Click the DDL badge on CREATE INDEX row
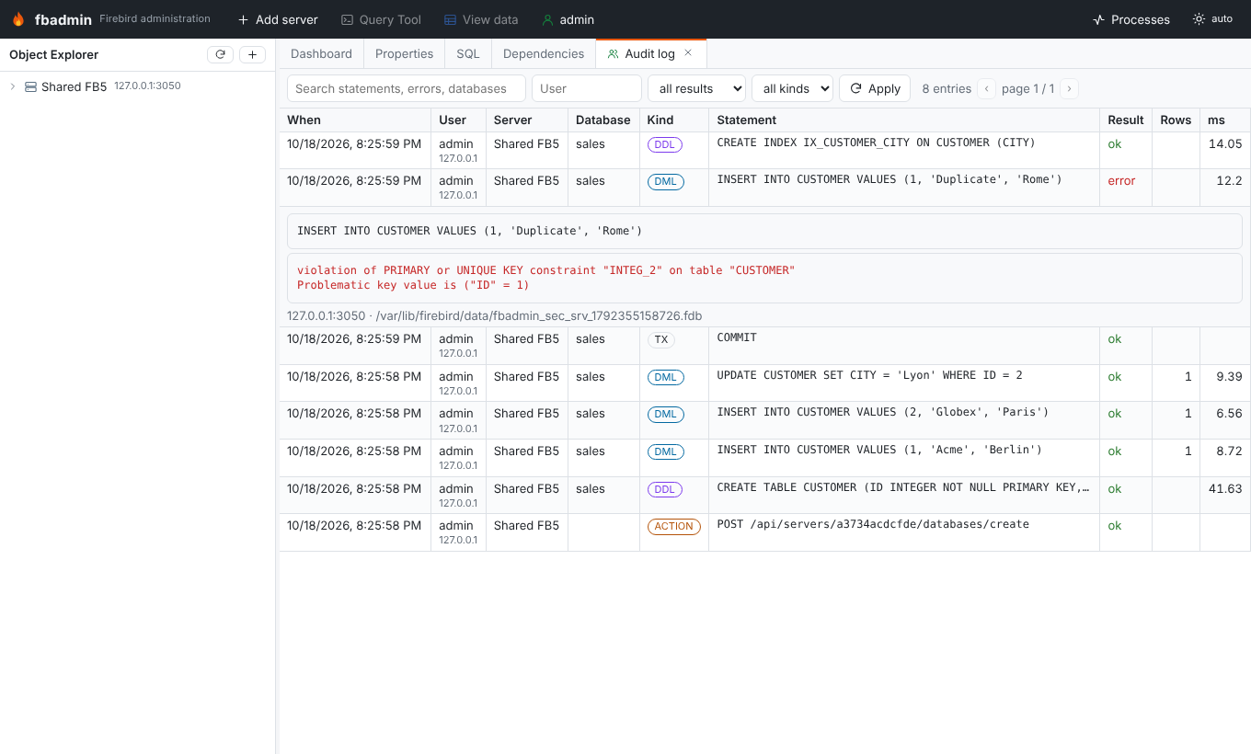Screen dimensions: 1251x754 coord(665,144)
